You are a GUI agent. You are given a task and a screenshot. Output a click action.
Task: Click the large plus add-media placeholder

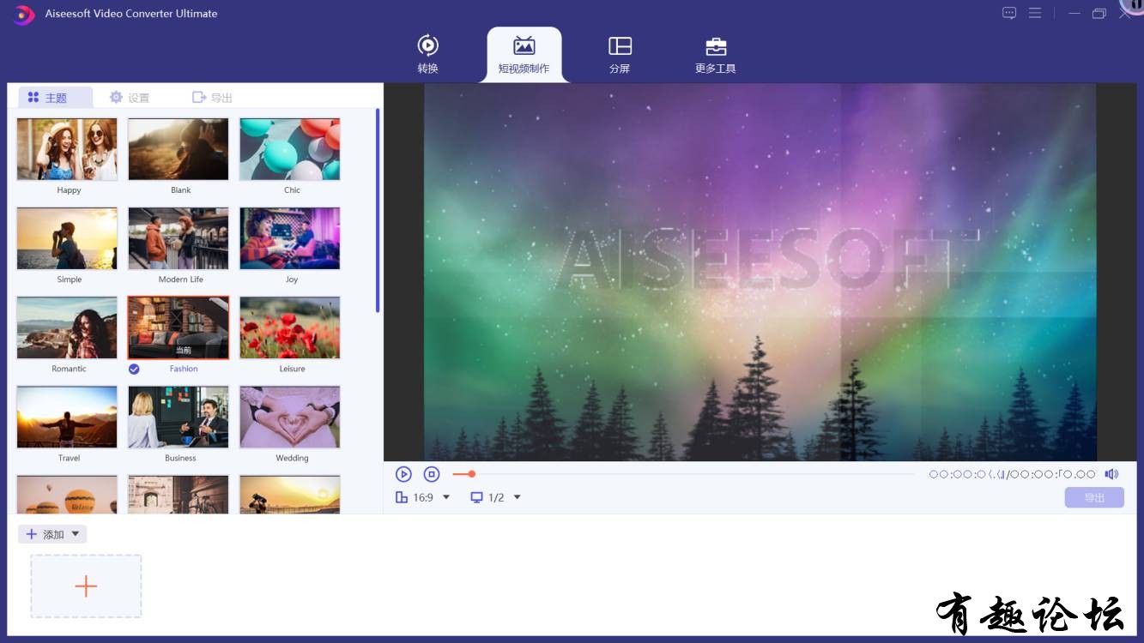tap(86, 586)
